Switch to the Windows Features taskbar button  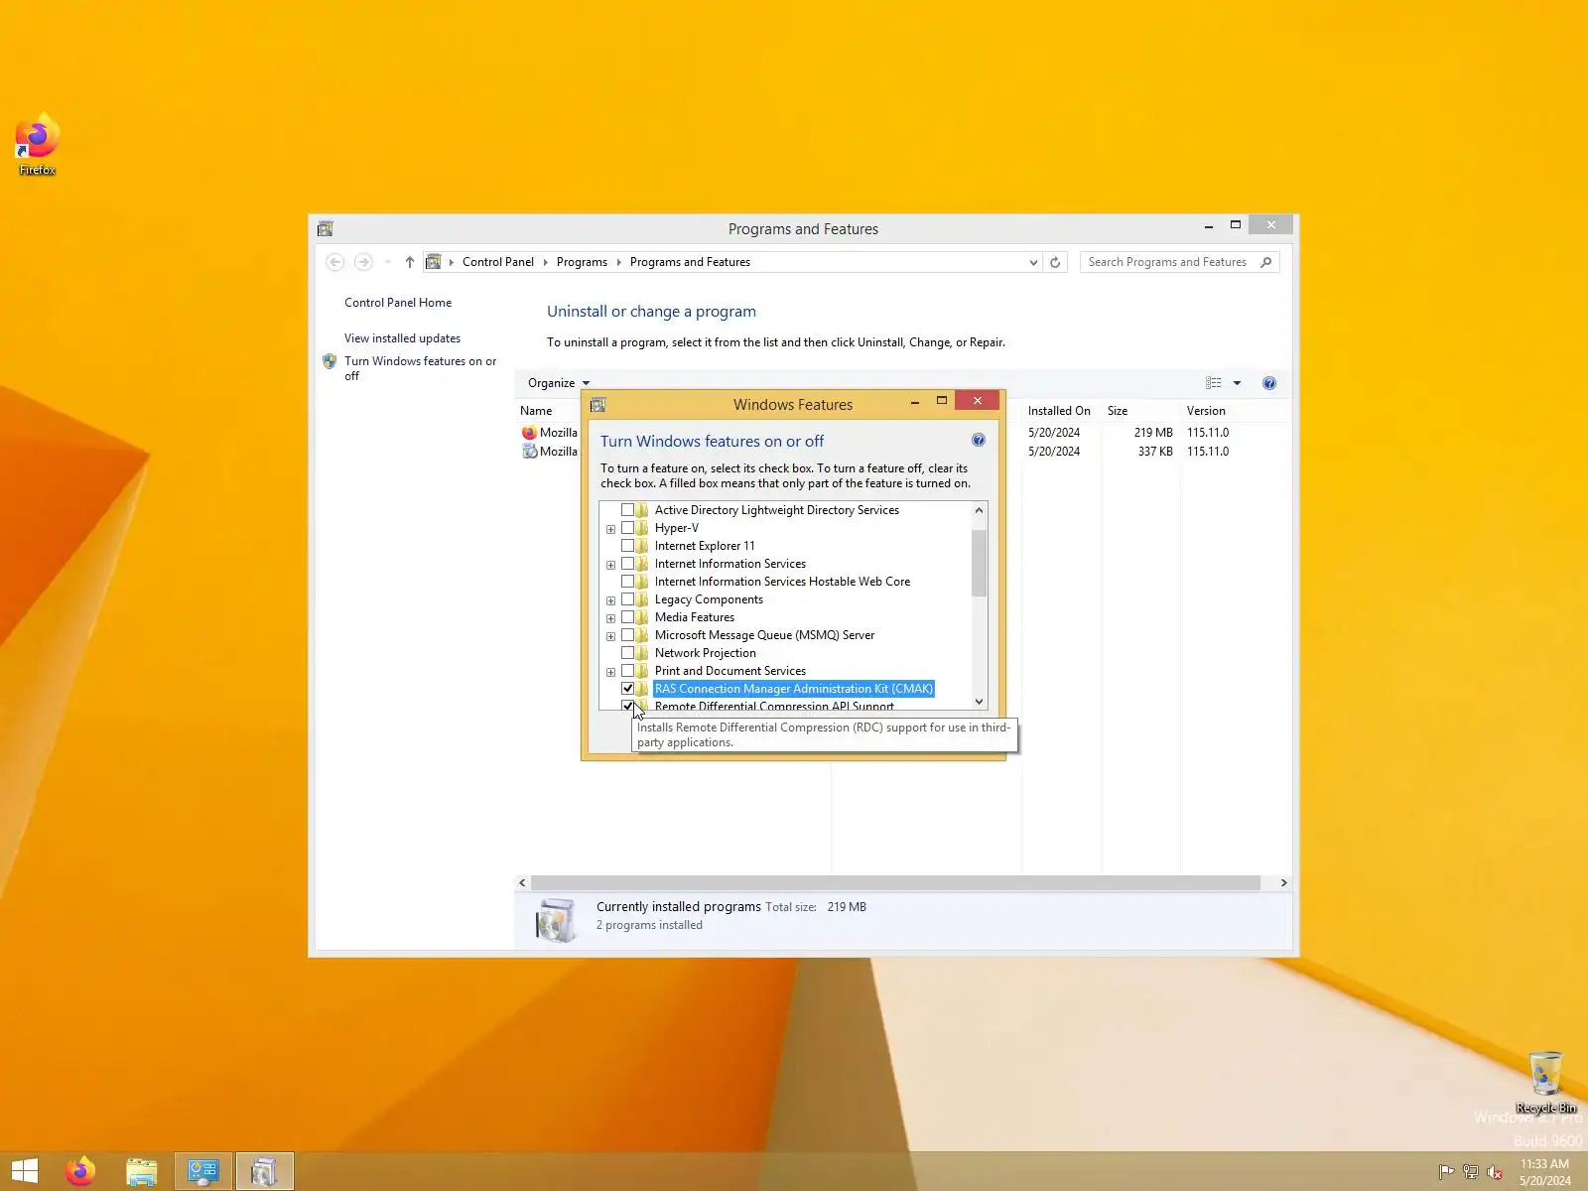tap(264, 1171)
